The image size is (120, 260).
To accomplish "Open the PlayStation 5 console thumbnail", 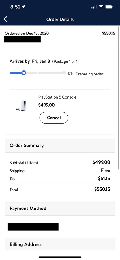I will click(21, 105).
